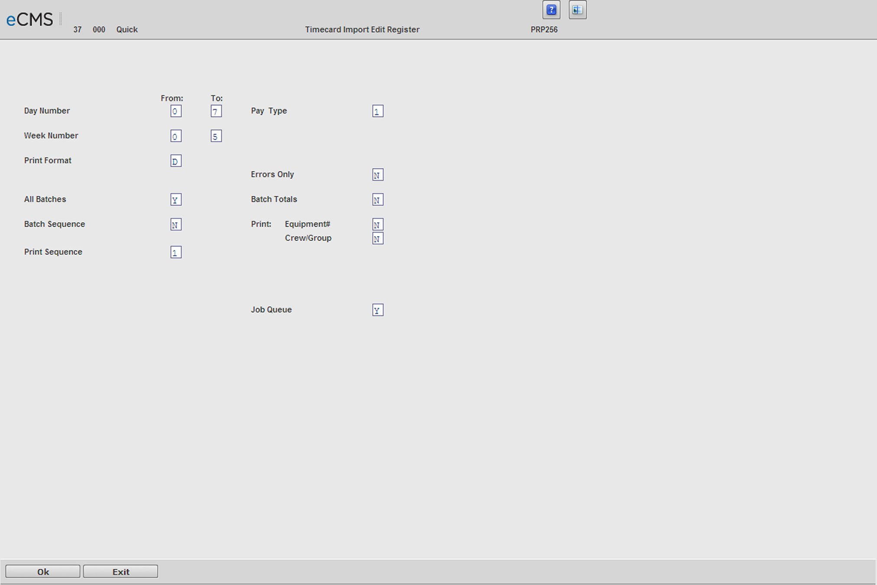Click the Errors Only label

click(272, 174)
